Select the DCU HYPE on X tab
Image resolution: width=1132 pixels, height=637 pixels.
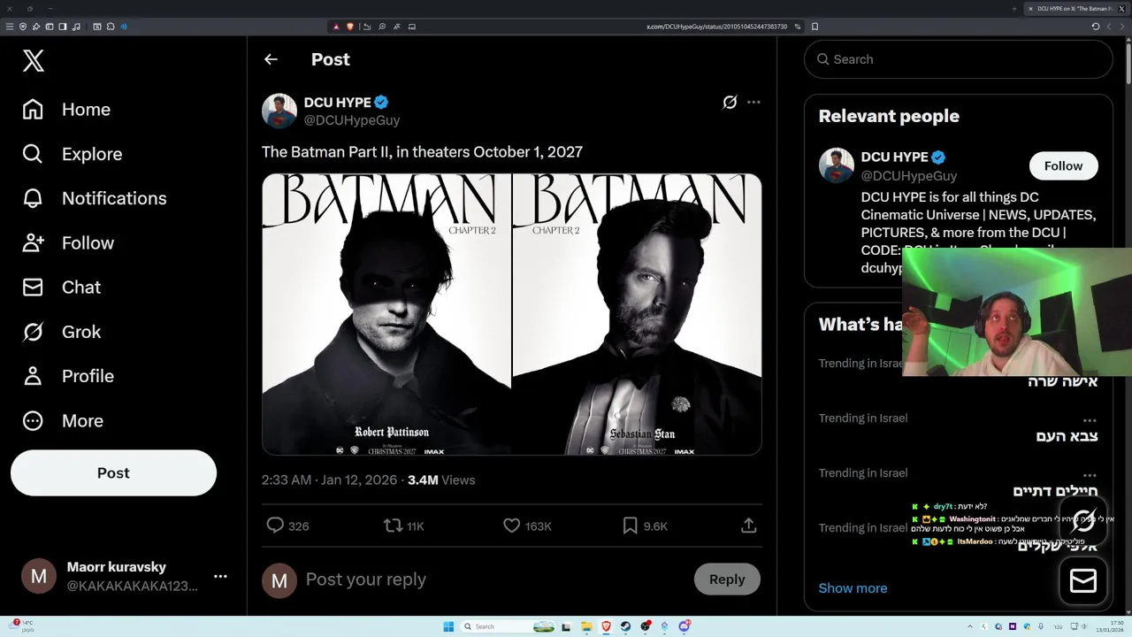click(x=1079, y=9)
